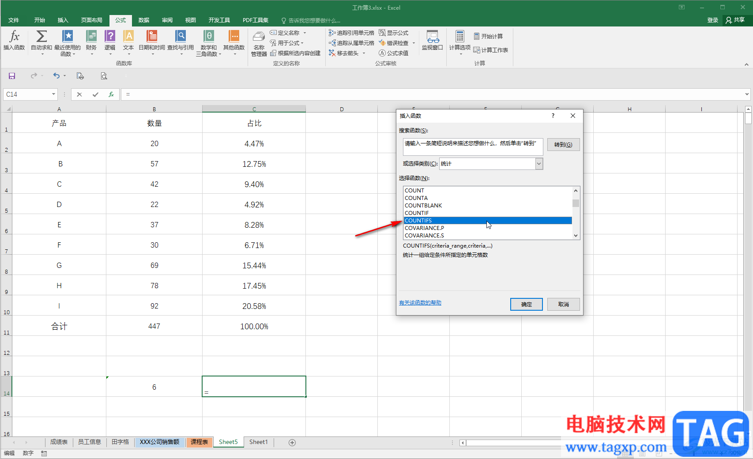This screenshot has width=753, height=459.
Task: Select COVARIANCE.P in the function list
Action: point(488,228)
